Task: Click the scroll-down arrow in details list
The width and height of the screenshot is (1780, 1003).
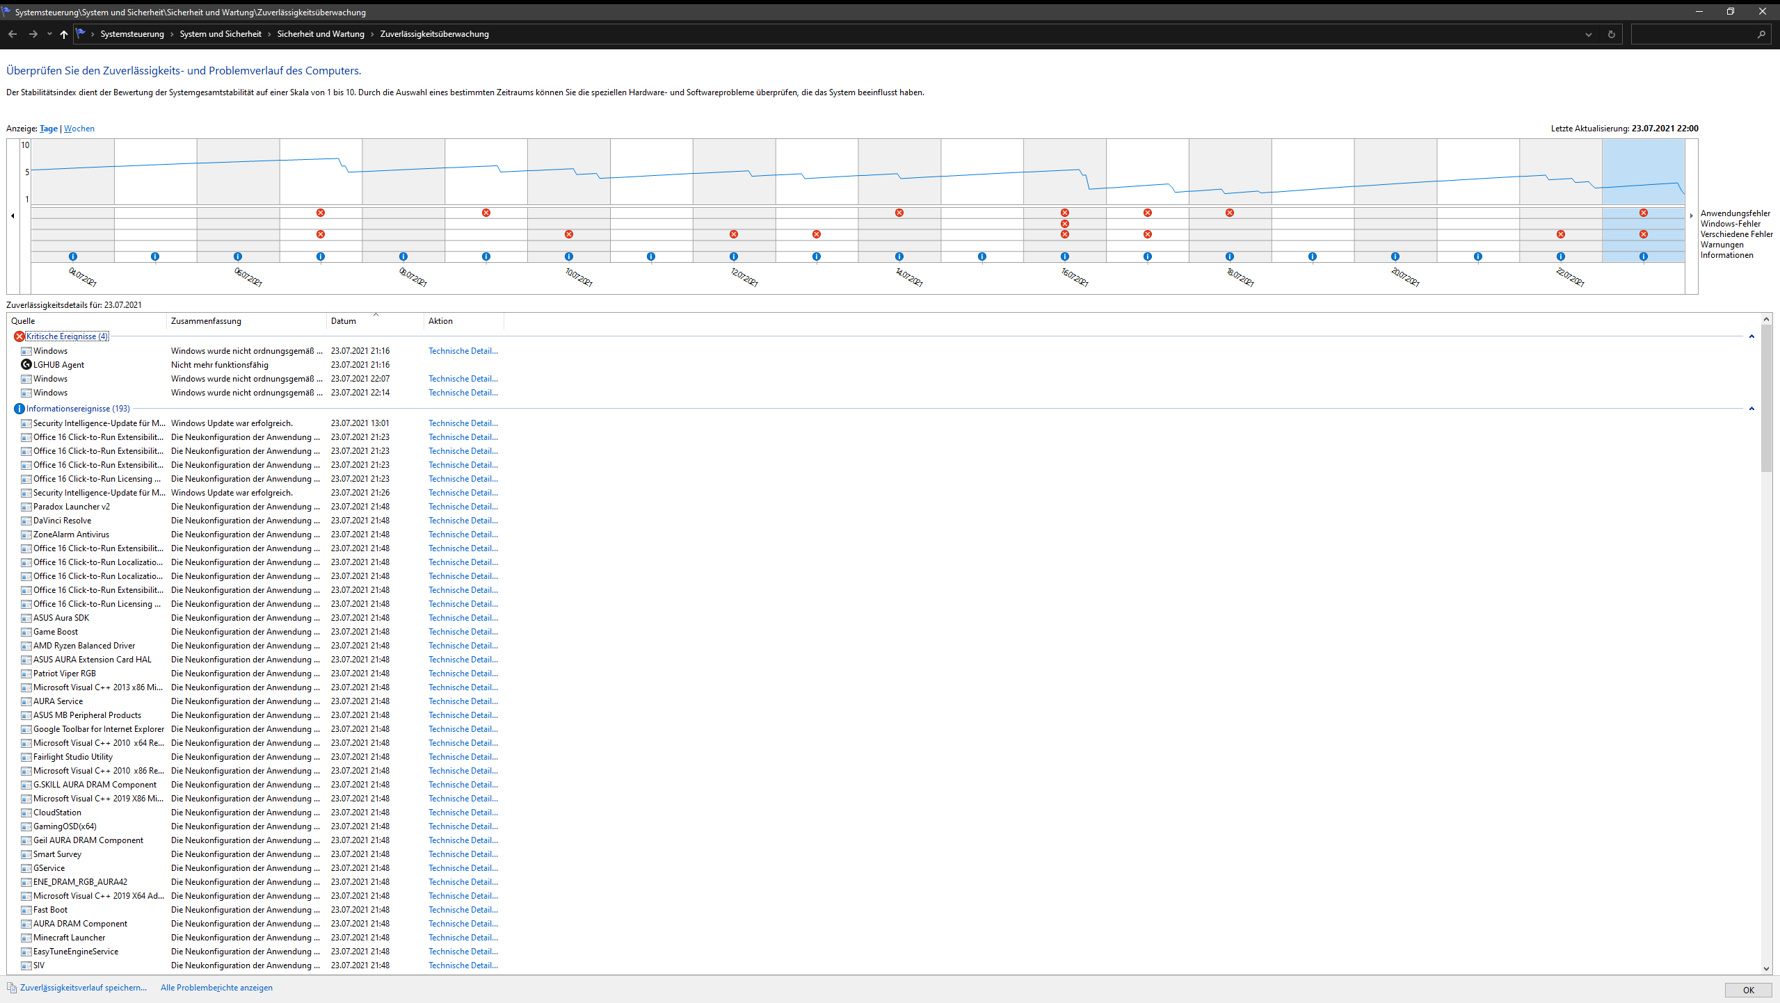Action: [1766, 968]
